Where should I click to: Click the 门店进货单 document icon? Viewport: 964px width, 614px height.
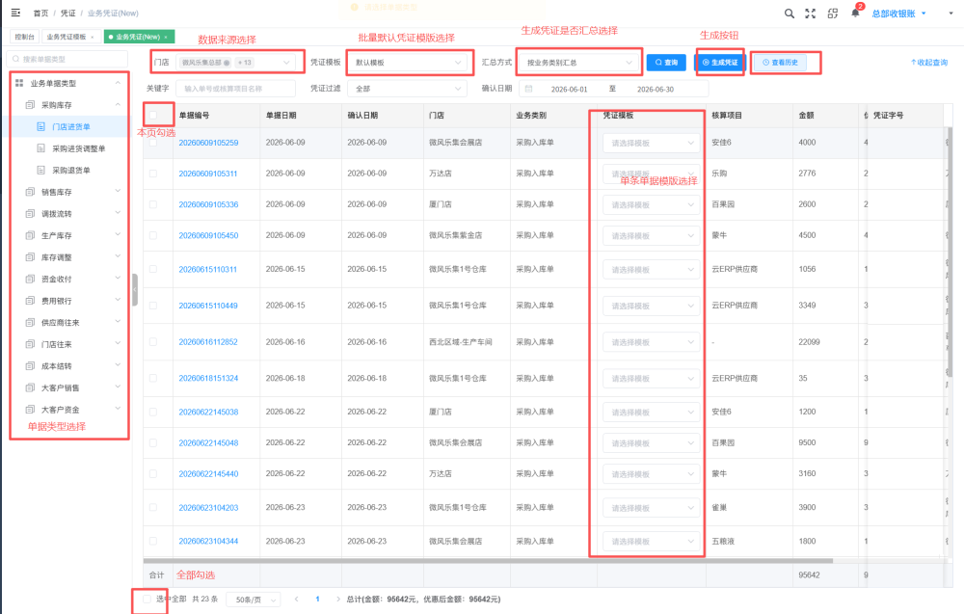pos(41,126)
